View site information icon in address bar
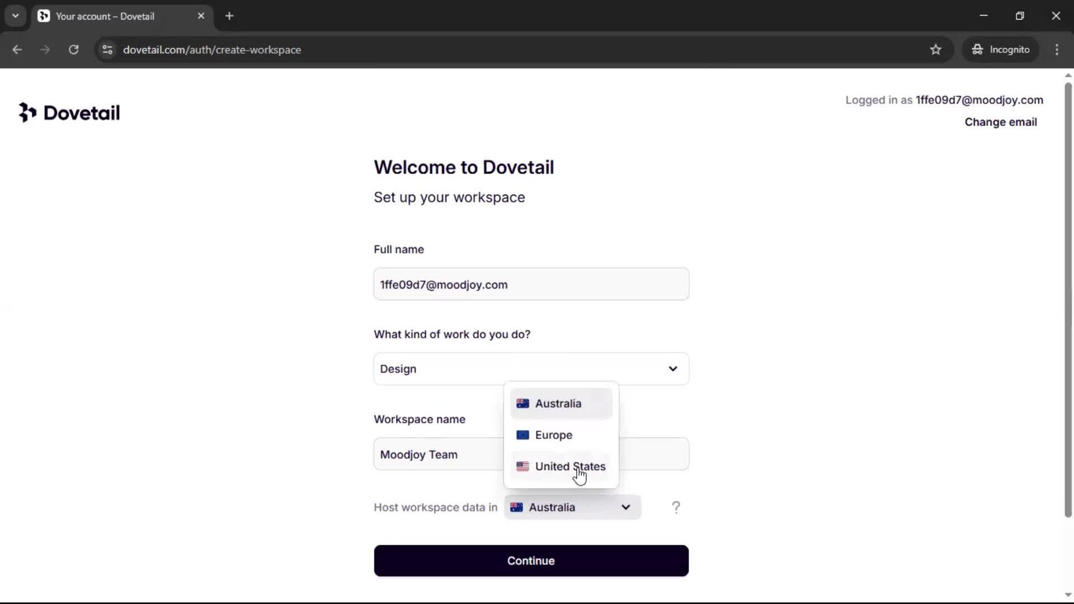Image resolution: width=1074 pixels, height=604 pixels. point(107,50)
